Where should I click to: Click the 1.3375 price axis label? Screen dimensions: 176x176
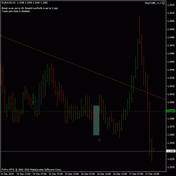click(171, 127)
